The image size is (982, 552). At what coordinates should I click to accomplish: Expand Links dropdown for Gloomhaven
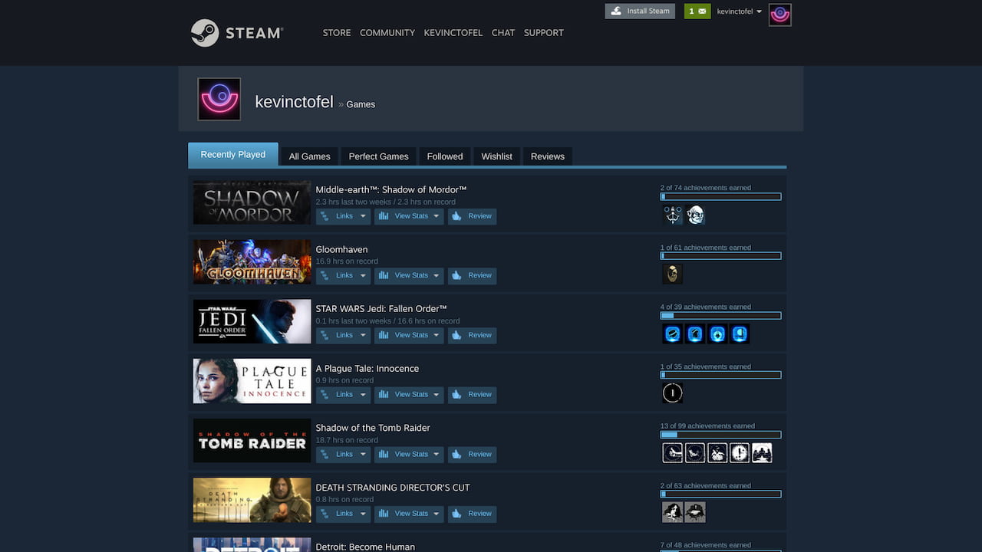tap(343, 276)
